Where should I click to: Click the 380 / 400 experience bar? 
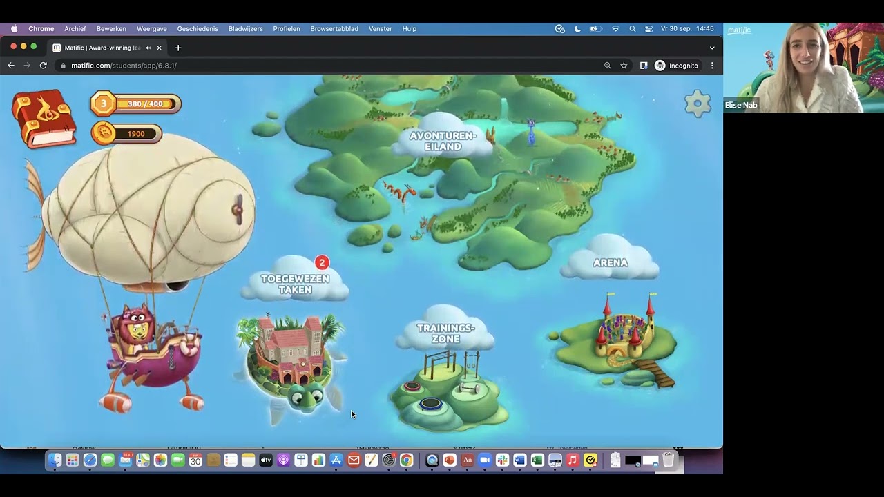pyautogui.click(x=146, y=104)
